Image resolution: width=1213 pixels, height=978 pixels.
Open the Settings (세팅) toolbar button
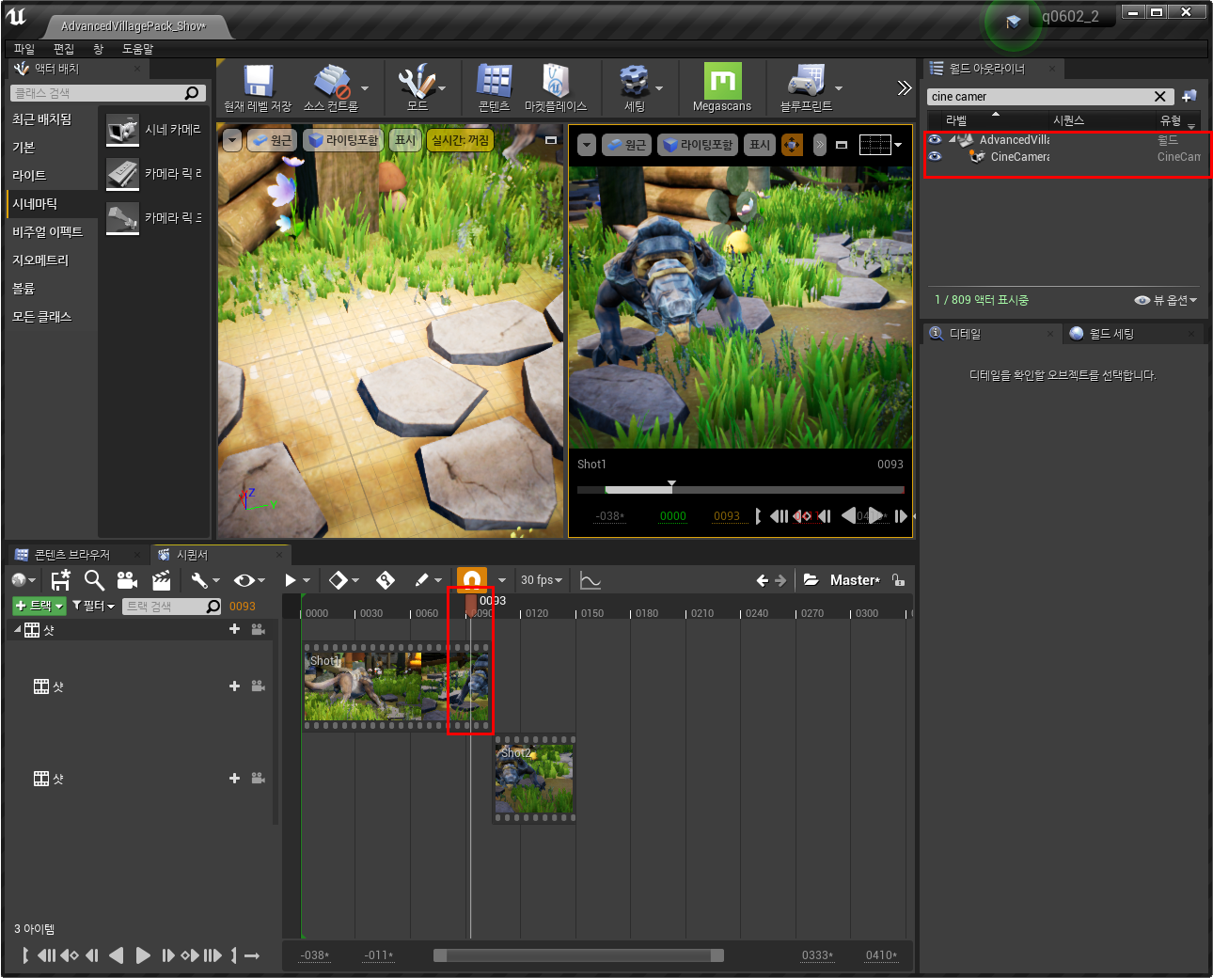click(x=635, y=87)
